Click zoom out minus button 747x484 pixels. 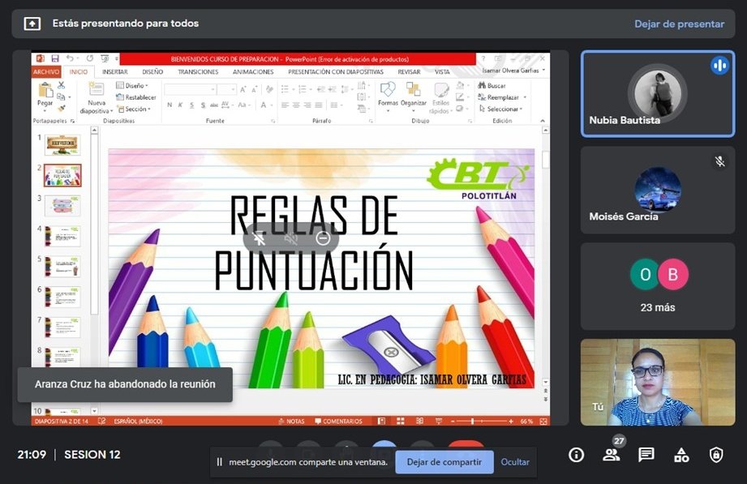click(453, 421)
